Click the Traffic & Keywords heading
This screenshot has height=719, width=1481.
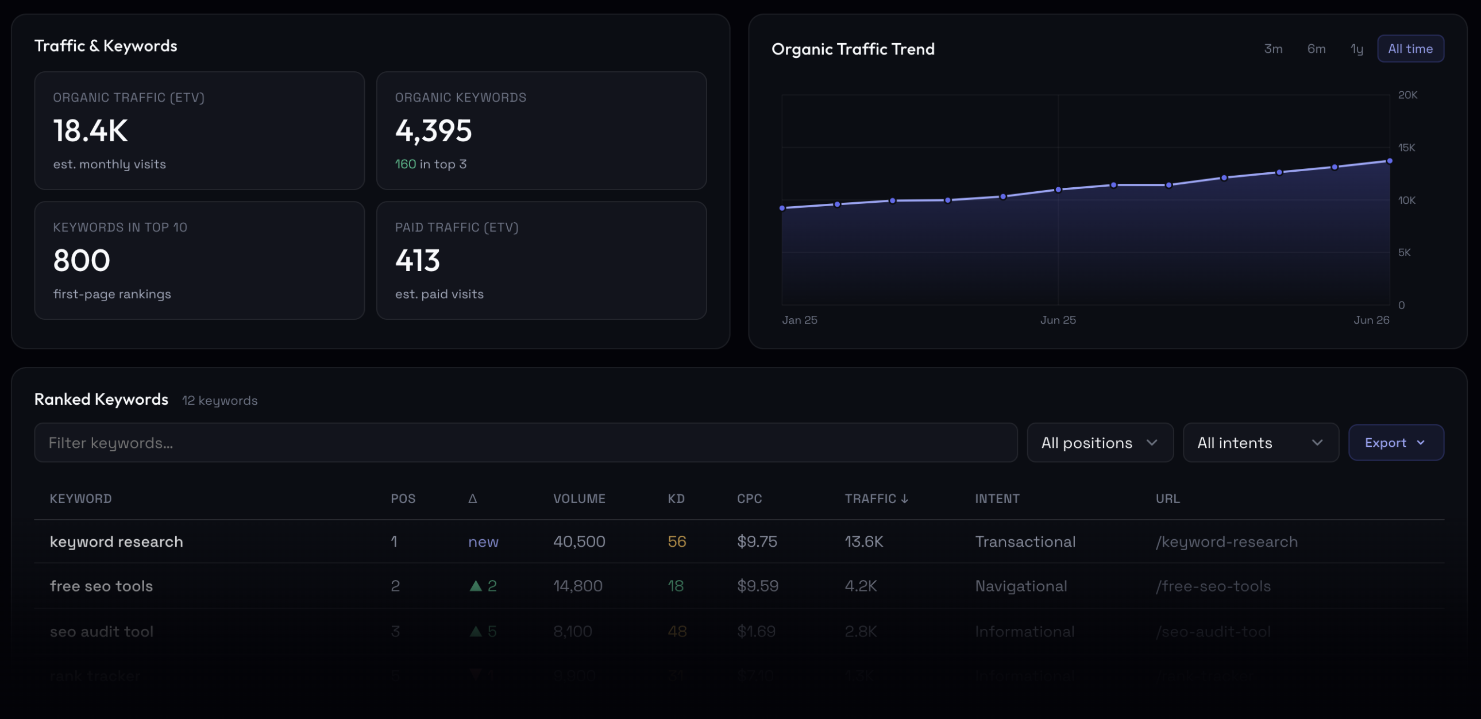pos(106,45)
